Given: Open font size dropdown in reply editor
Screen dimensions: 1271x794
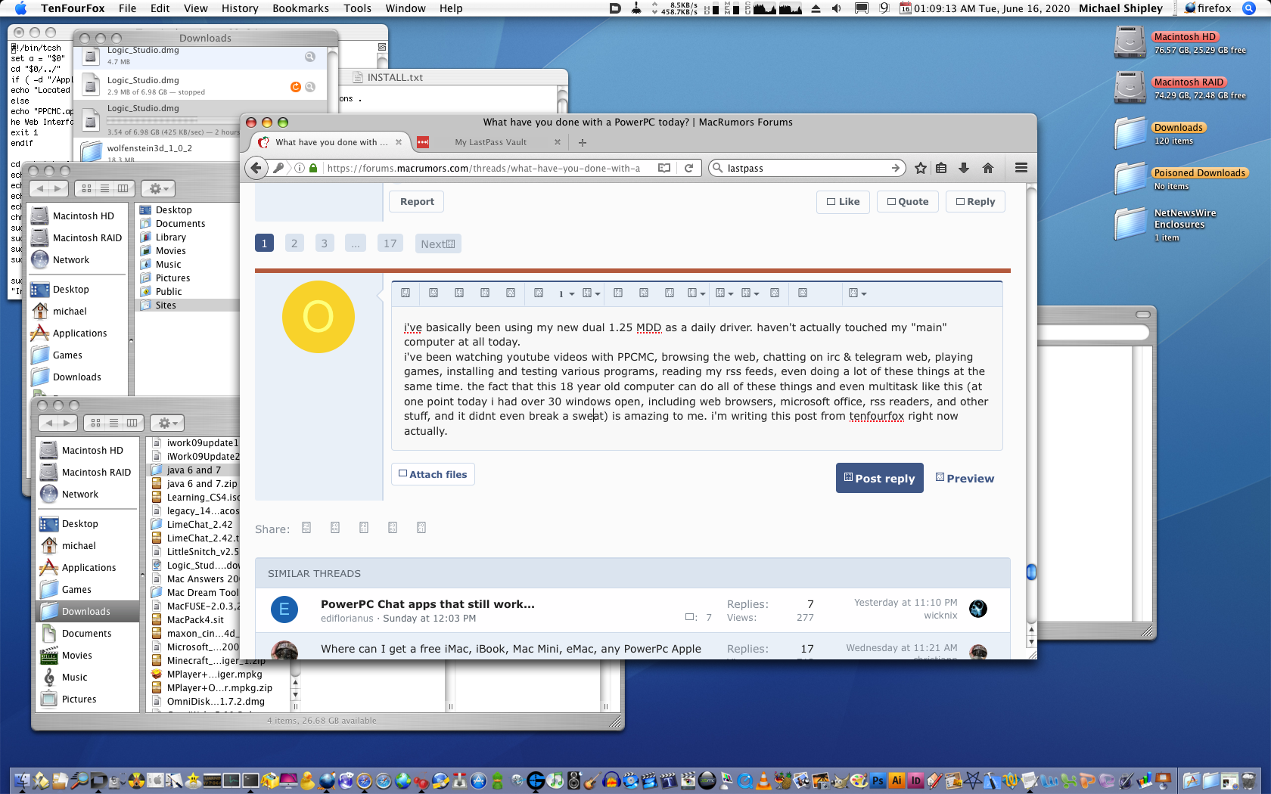Looking at the screenshot, I should tap(567, 293).
